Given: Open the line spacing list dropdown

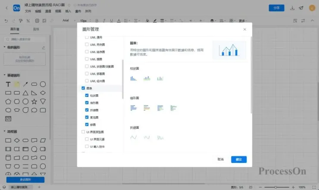Looking at the screenshot, I should [x=127, y=21].
